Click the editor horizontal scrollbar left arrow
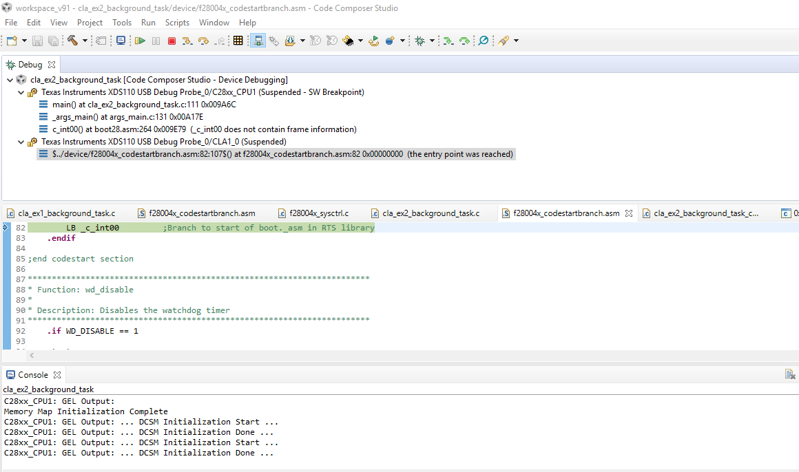Screen dimensions: 799x472 click(31, 356)
